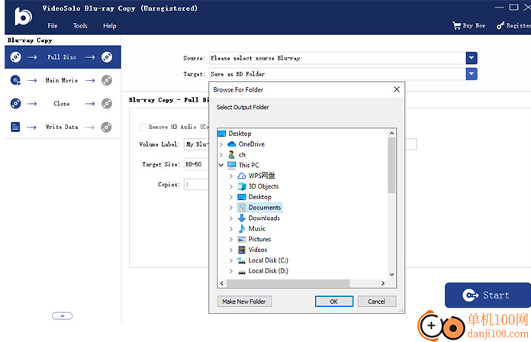This screenshot has width=531, height=342.
Task: Expand the OneDrive tree node
Action: [221, 144]
